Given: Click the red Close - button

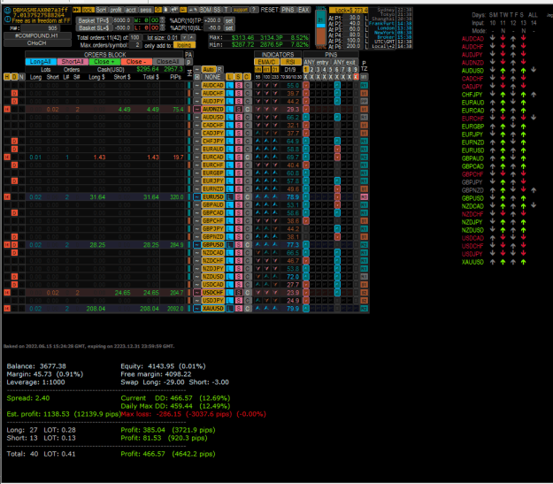Looking at the screenshot, I should click(136, 62).
